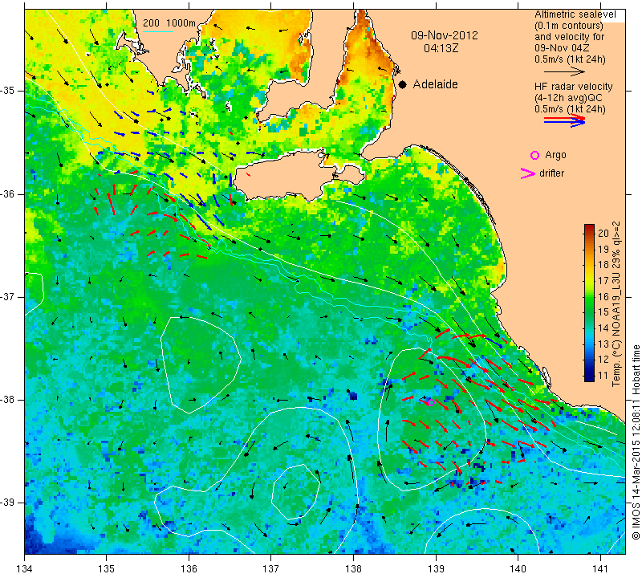Click the black altimetric velocity scale arrow

point(565,72)
